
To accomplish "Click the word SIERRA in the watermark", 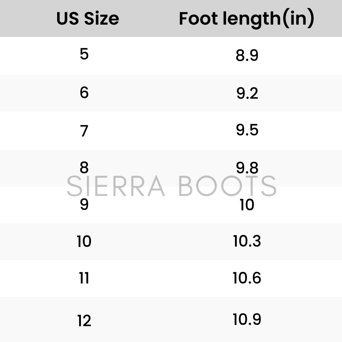I will tap(116, 186).
